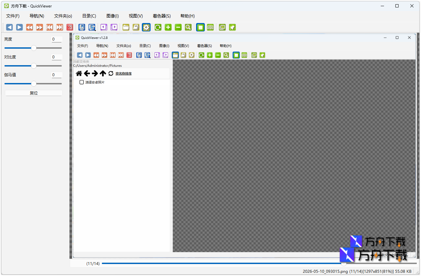
Task: Toggle the folder panel with the folder icon
Action: coord(126,27)
